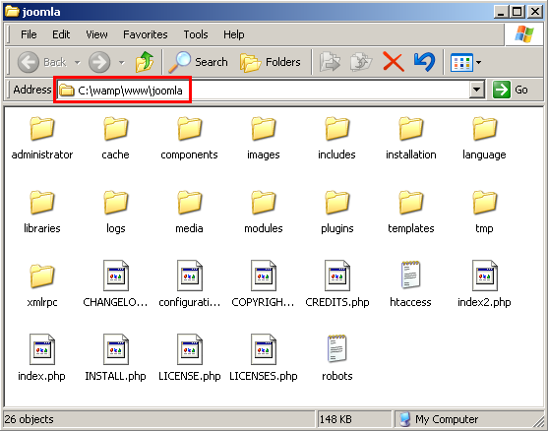Select the LICENSES.php file
This screenshot has height=431, width=548.
click(263, 357)
